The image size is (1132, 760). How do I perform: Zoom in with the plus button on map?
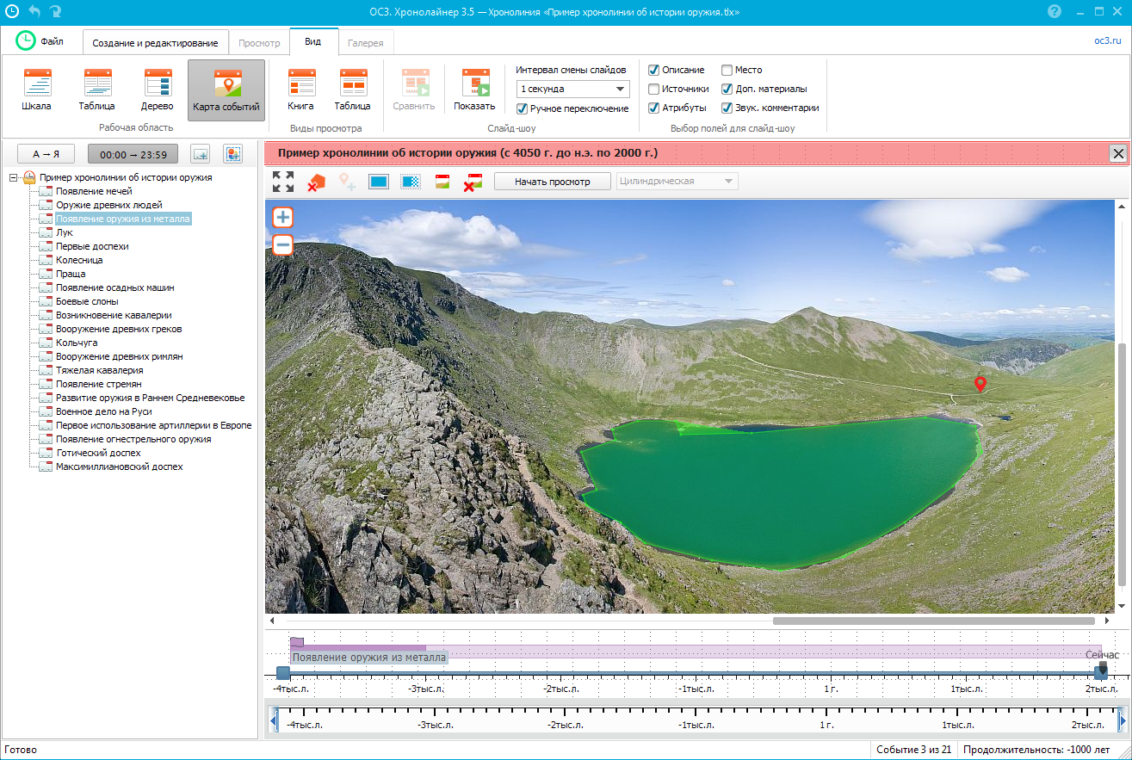282,218
